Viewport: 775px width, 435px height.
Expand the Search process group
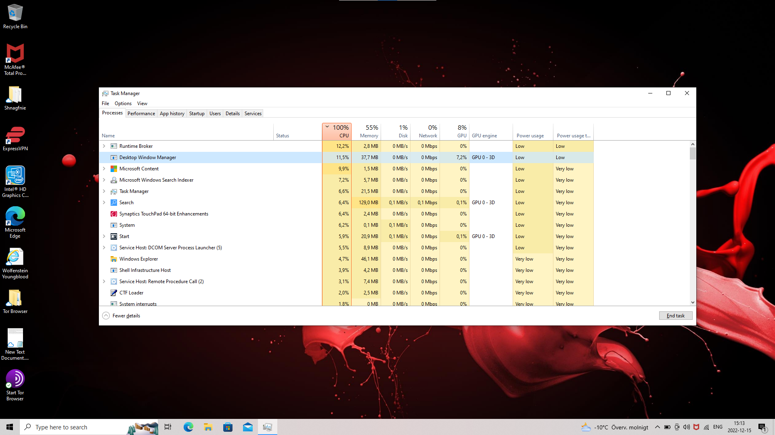104,203
